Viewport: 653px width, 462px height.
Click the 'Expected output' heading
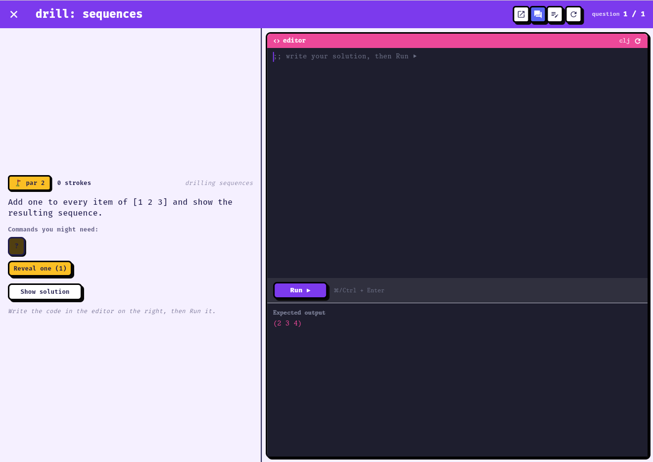coord(299,313)
